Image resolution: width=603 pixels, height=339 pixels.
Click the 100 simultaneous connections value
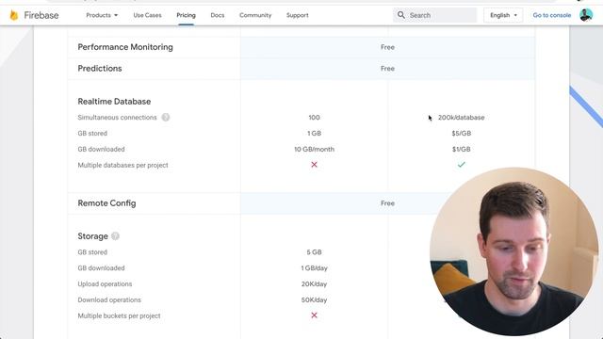[314, 117]
